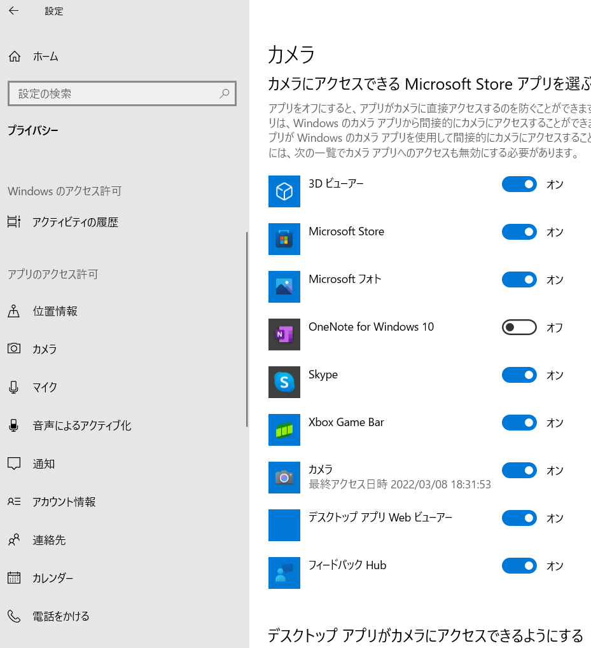The width and height of the screenshot is (591, 648).
Task: Click the 連絡先 contacts icon
Action: coord(14,540)
